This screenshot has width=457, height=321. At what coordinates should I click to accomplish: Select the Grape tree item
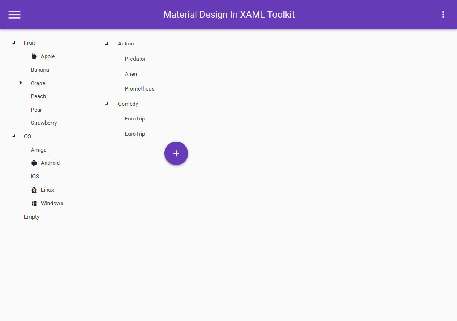(38, 83)
